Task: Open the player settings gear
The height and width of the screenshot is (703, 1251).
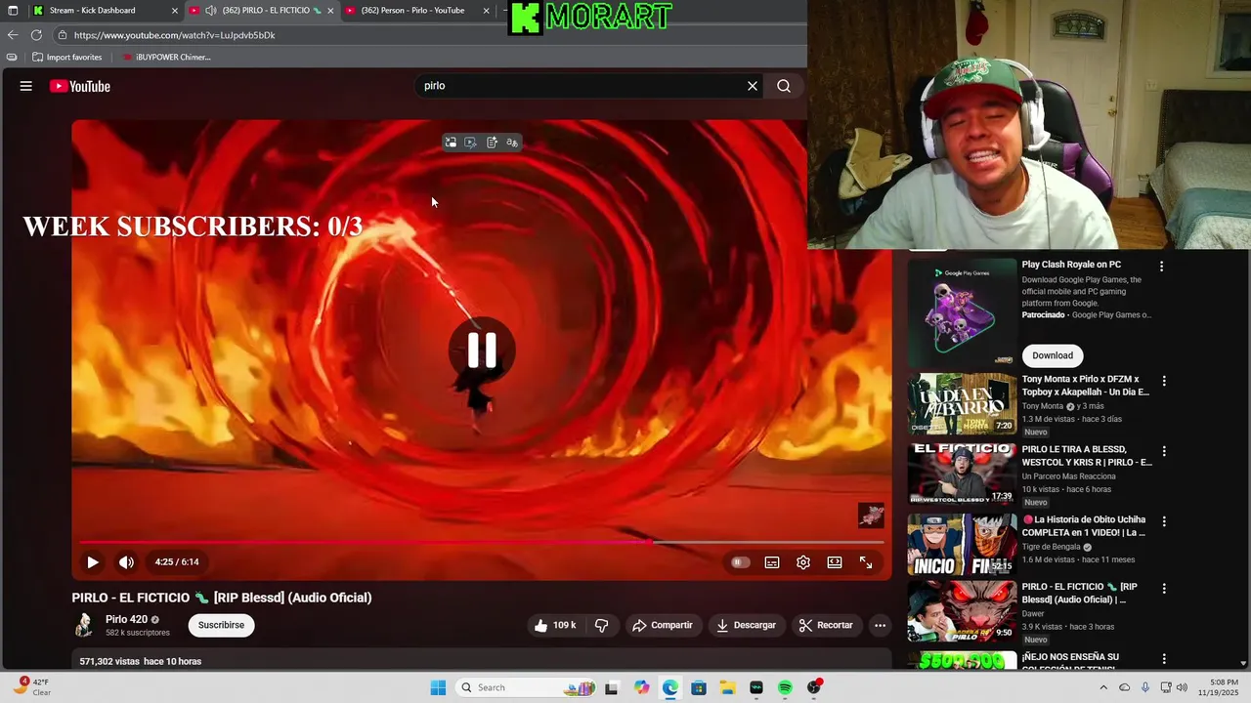Action: click(x=803, y=562)
